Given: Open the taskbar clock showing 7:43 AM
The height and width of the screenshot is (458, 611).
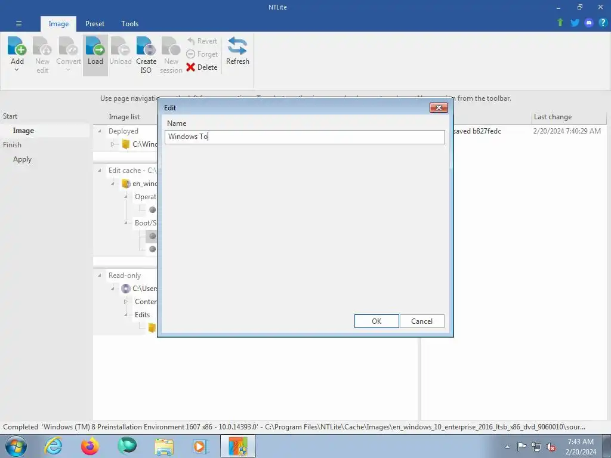Looking at the screenshot, I should pos(581,447).
